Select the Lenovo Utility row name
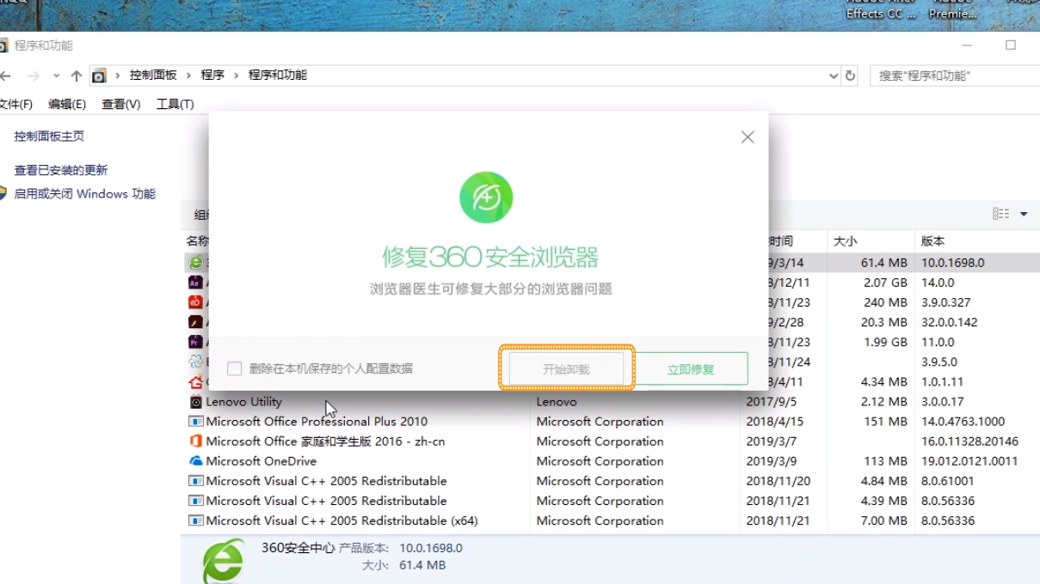Viewport: 1040px width, 584px height. click(x=243, y=402)
